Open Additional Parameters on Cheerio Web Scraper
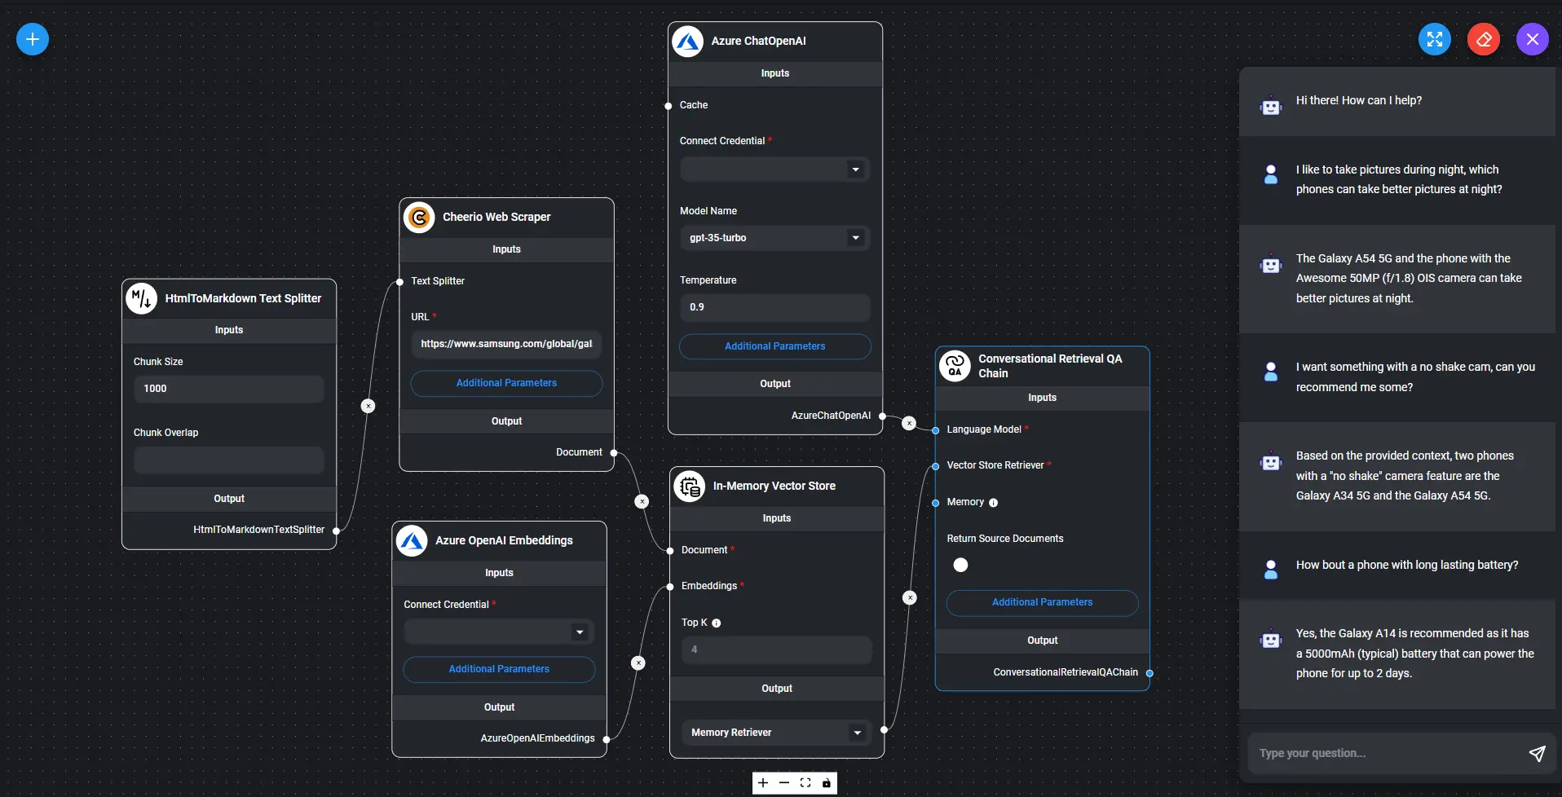 pyautogui.click(x=505, y=383)
